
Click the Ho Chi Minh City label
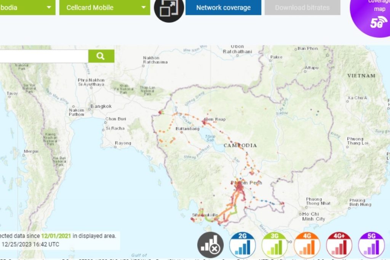[x=313, y=216]
